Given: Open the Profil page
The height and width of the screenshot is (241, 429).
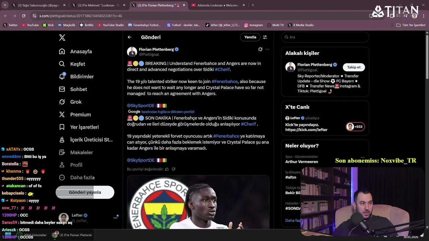Looking at the screenshot, I should click(70, 165).
